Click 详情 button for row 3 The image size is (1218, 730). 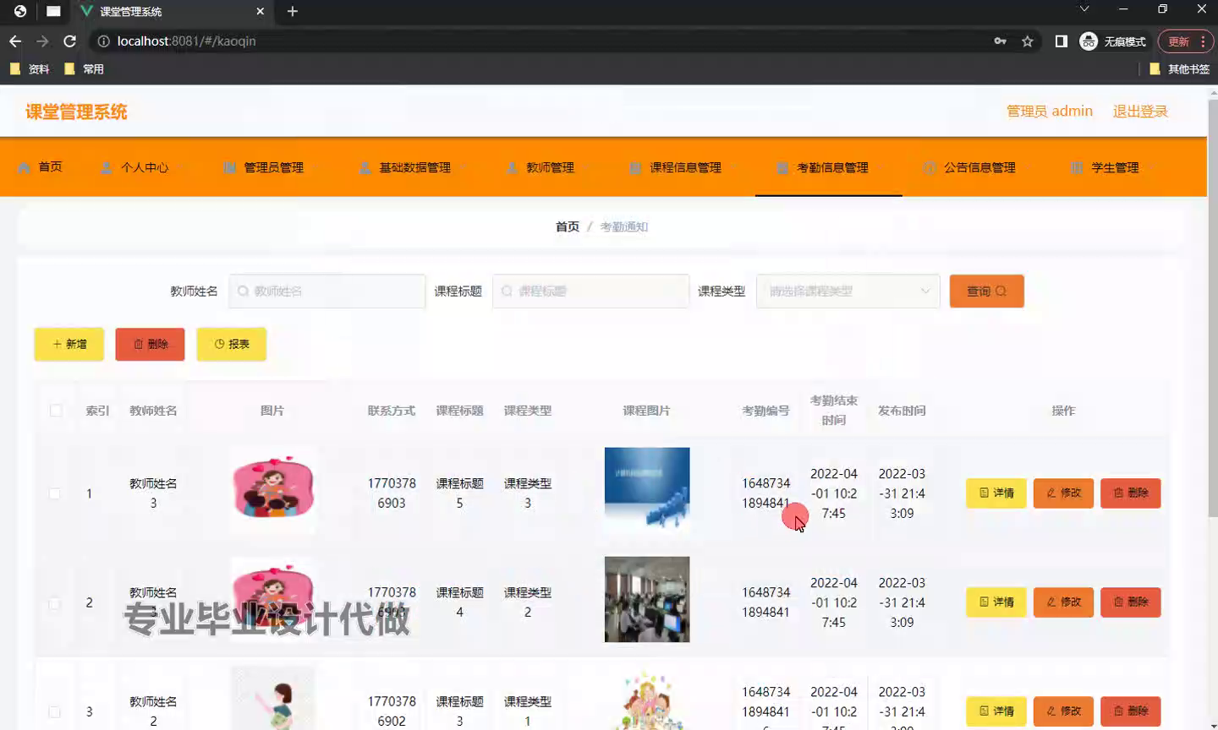tap(996, 711)
